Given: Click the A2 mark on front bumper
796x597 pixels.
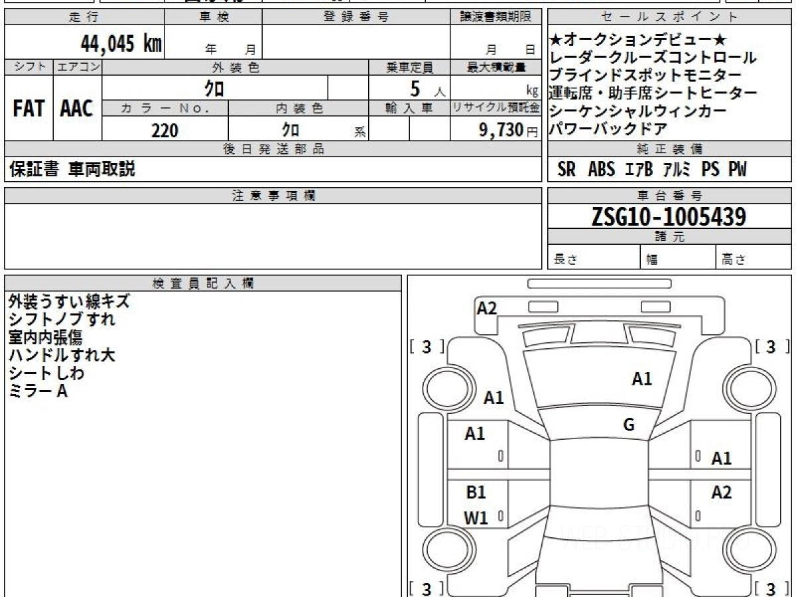Looking at the screenshot, I should [x=487, y=308].
